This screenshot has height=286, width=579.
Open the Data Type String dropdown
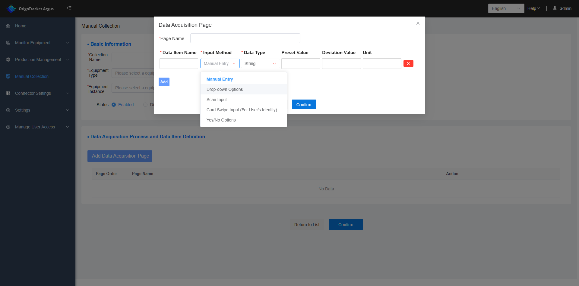(x=260, y=63)
